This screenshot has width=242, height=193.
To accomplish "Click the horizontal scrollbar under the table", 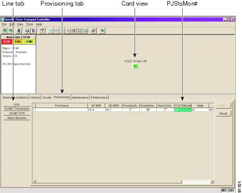I will [x=123, y=182].
